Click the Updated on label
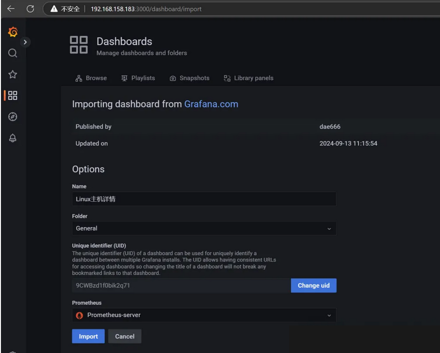The image size is (440, 353). point(91,144)
